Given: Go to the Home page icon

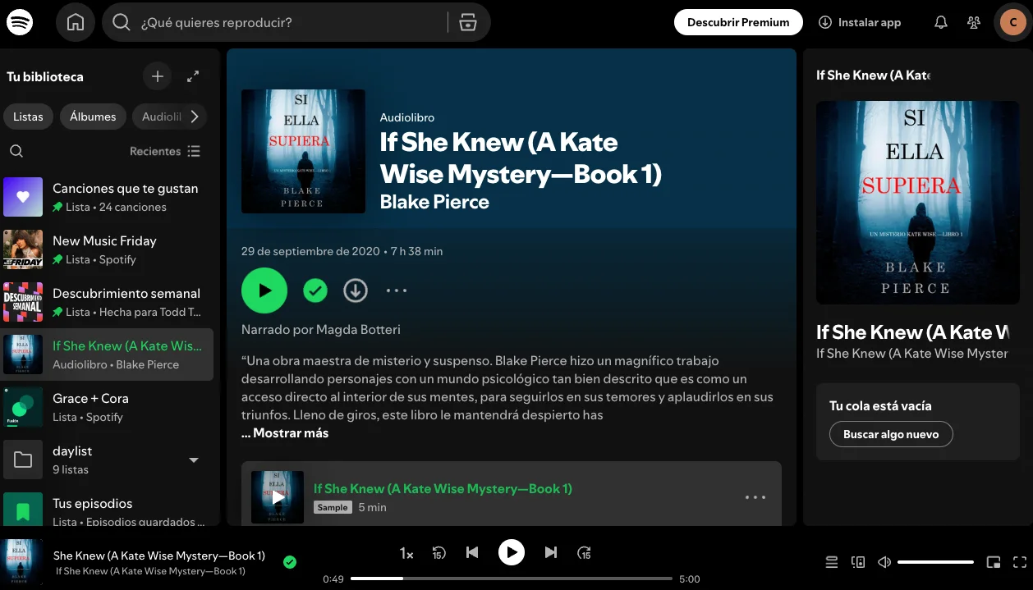Looking at the screenshot, I should 76,22.
